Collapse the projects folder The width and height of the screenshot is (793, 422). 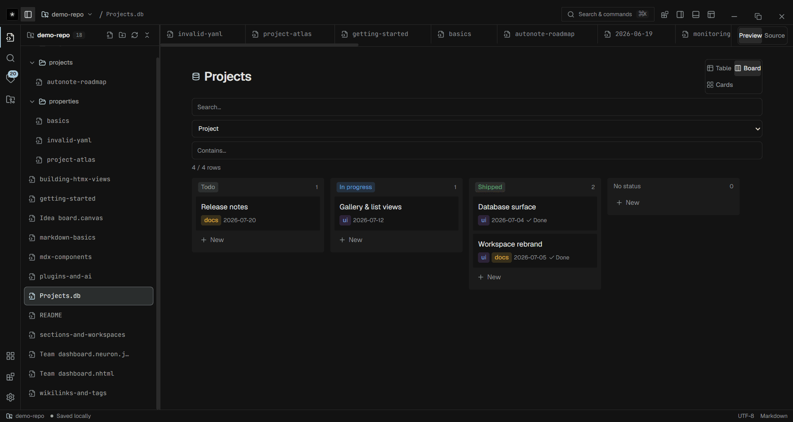[x=32, y=63]
